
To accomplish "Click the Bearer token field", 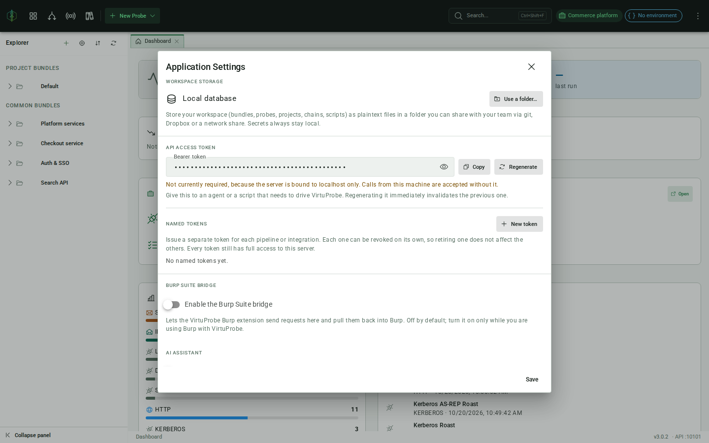I will [310, 167].
